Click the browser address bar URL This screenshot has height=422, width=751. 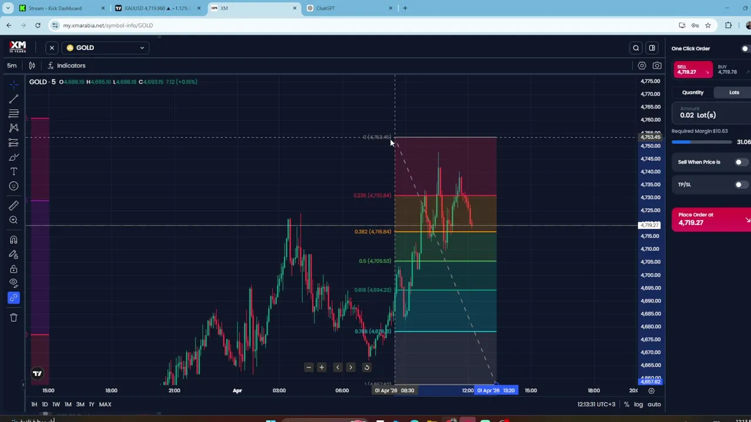(x=108, y=25)
